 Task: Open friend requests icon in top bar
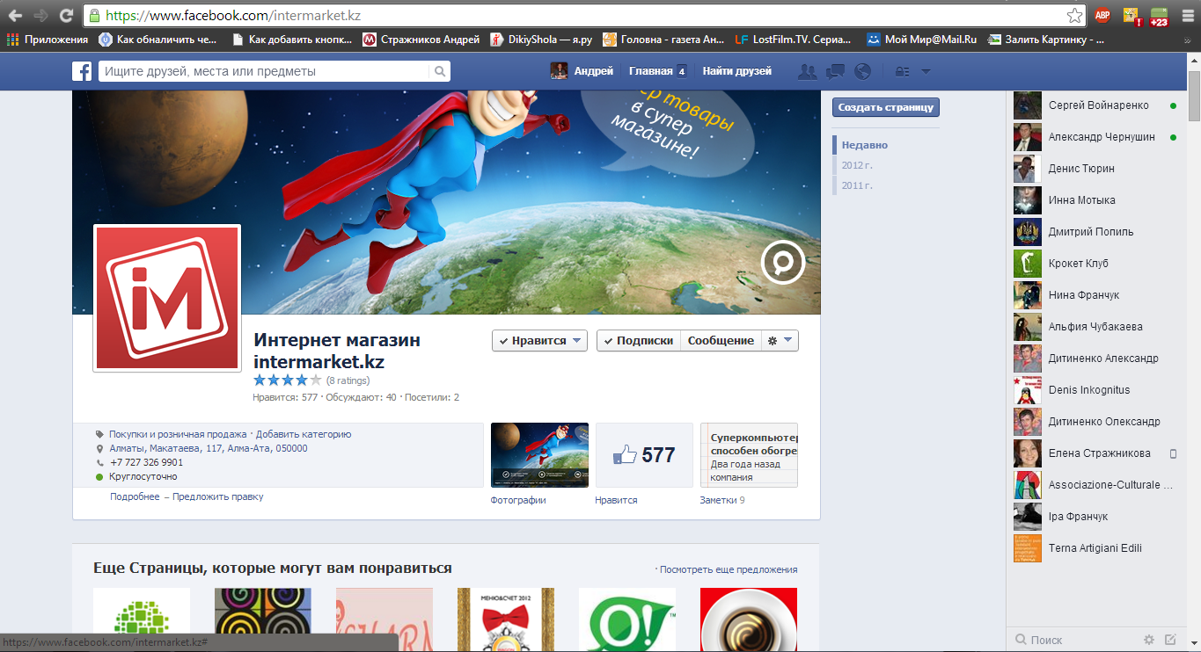pos(807,71)
